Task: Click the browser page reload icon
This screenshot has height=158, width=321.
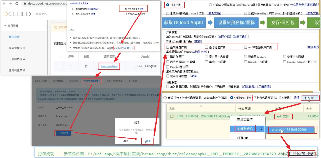Action: click(17, 4)
